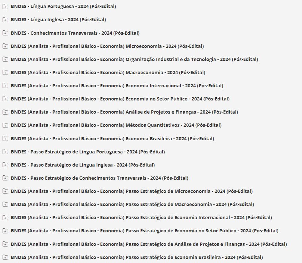
Task: Expand the BNDES Língua Portuguesa 2024 folder icon
Action: [x=5, y=7]
